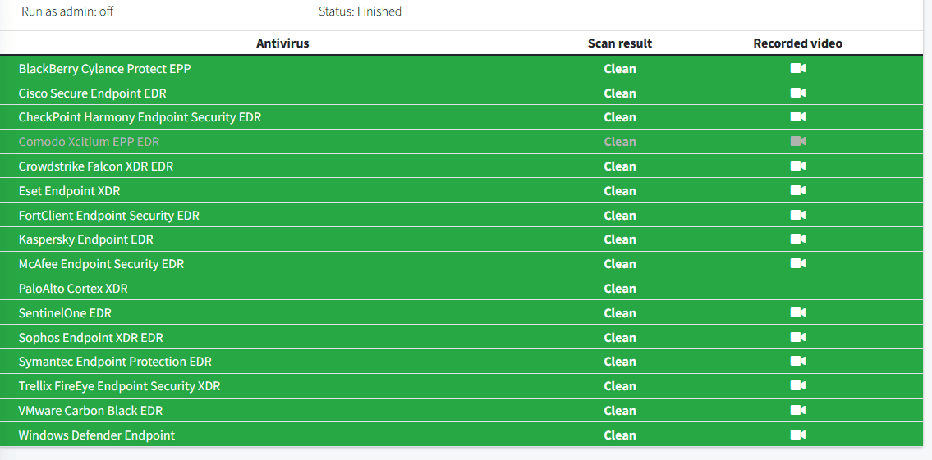Click the Status: Finished text

coord(360,11)
